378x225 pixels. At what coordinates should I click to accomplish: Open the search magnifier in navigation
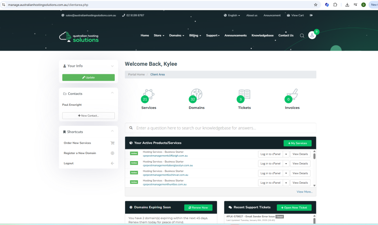point(302,35)
